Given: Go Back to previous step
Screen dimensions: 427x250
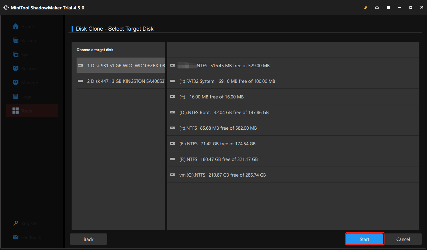Looking at the screenshot, I should click(x=88, y=239).
